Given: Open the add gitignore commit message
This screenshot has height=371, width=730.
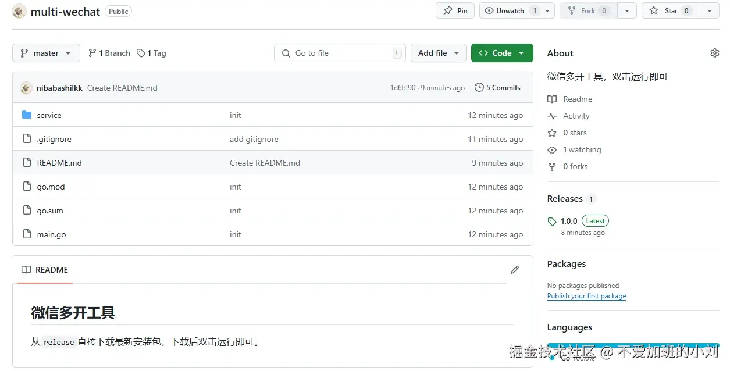Looking at the screenshot, I should pos(254,139).
